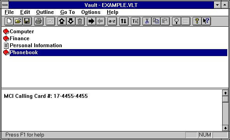The width and height of the screenshot is (230, 140).
Task: Click the document icon beside Personal Information
Action: point(6,46)
